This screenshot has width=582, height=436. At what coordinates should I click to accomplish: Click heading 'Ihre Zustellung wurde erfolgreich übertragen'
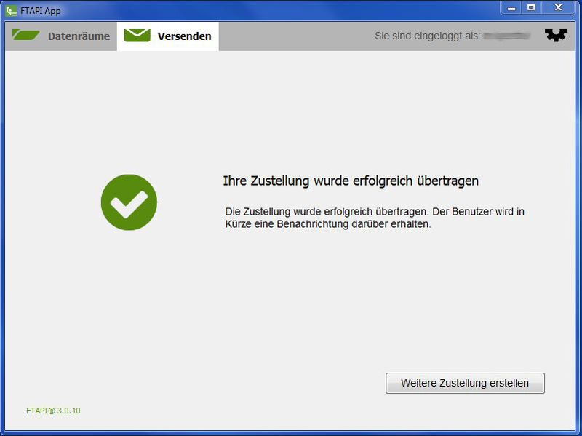[351, 181]
